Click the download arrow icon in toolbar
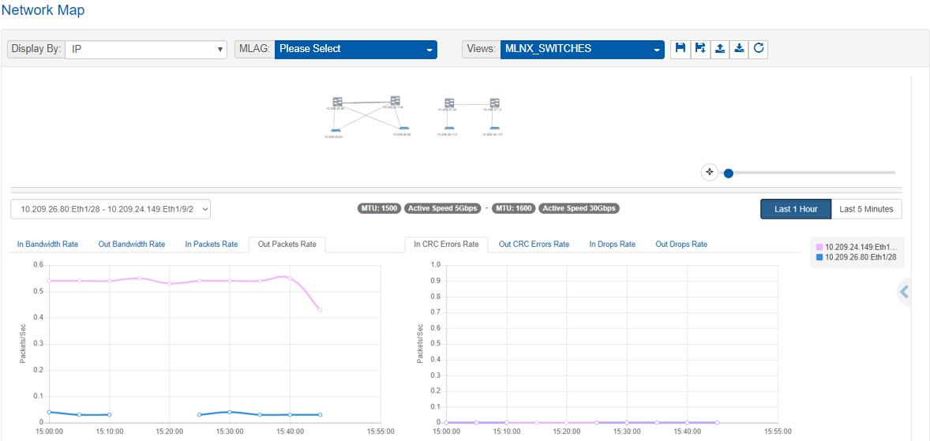This screenshot has width=930, height=441. [x=739, y=49]
